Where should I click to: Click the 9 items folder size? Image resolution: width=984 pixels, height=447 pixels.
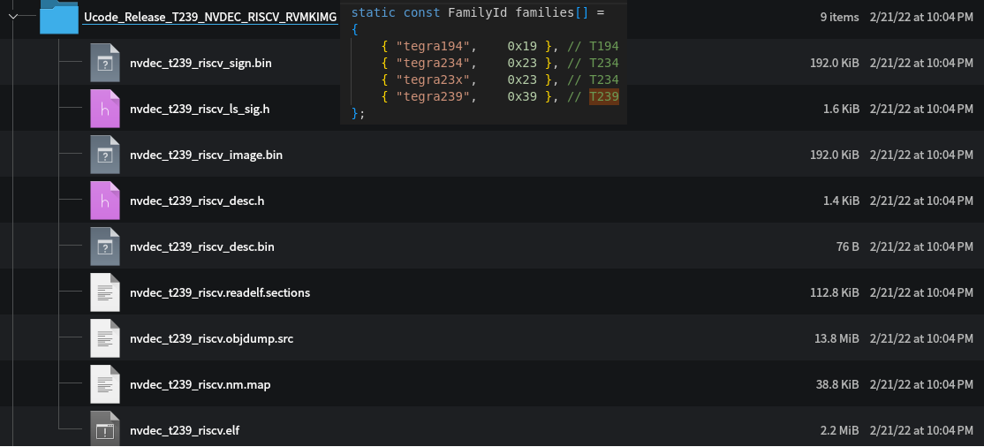[839, 17]
